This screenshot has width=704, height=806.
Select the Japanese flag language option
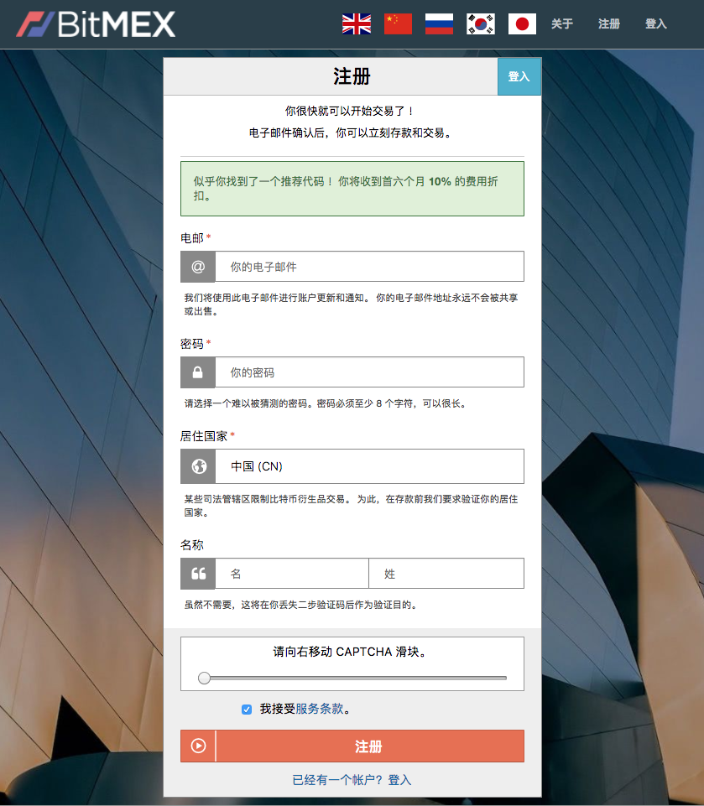click(x=521, y=23)
